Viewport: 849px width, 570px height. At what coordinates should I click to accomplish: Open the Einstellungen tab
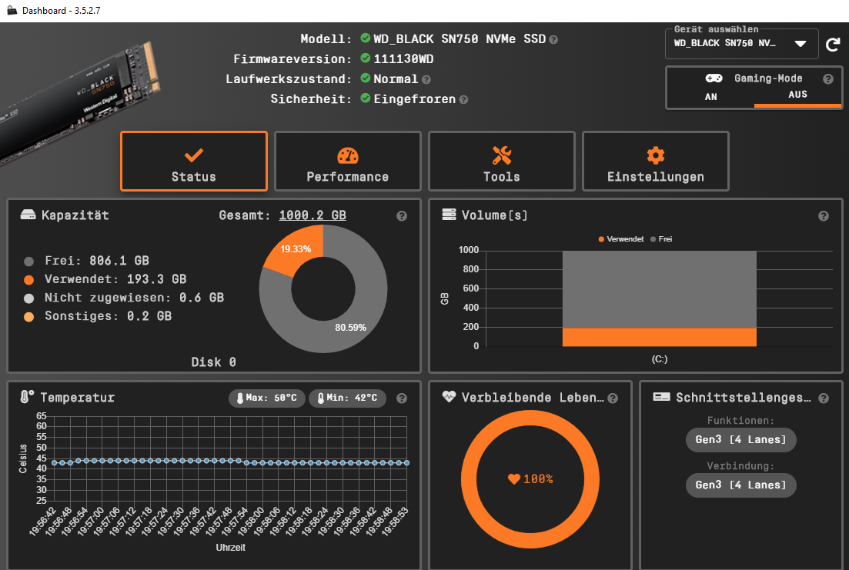[656, 162]
